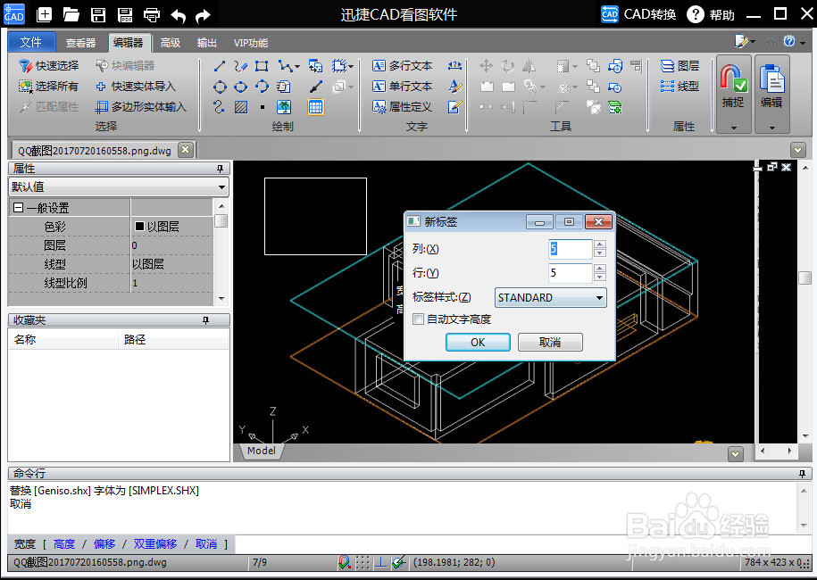The height and width of the screenshot is (580, 817).
Task: Select the freehand sketch pencil tool
Action: pos(240,66)
